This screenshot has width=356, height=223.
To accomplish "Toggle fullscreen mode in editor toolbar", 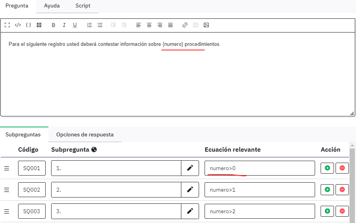I will (7, 25).
